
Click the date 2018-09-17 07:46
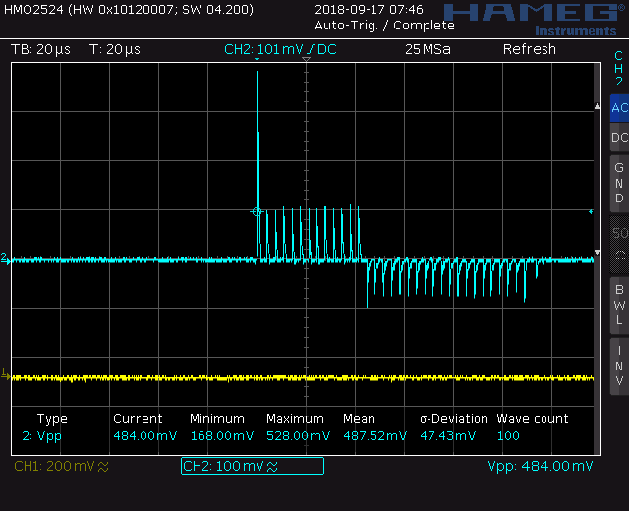coord(369,9)
